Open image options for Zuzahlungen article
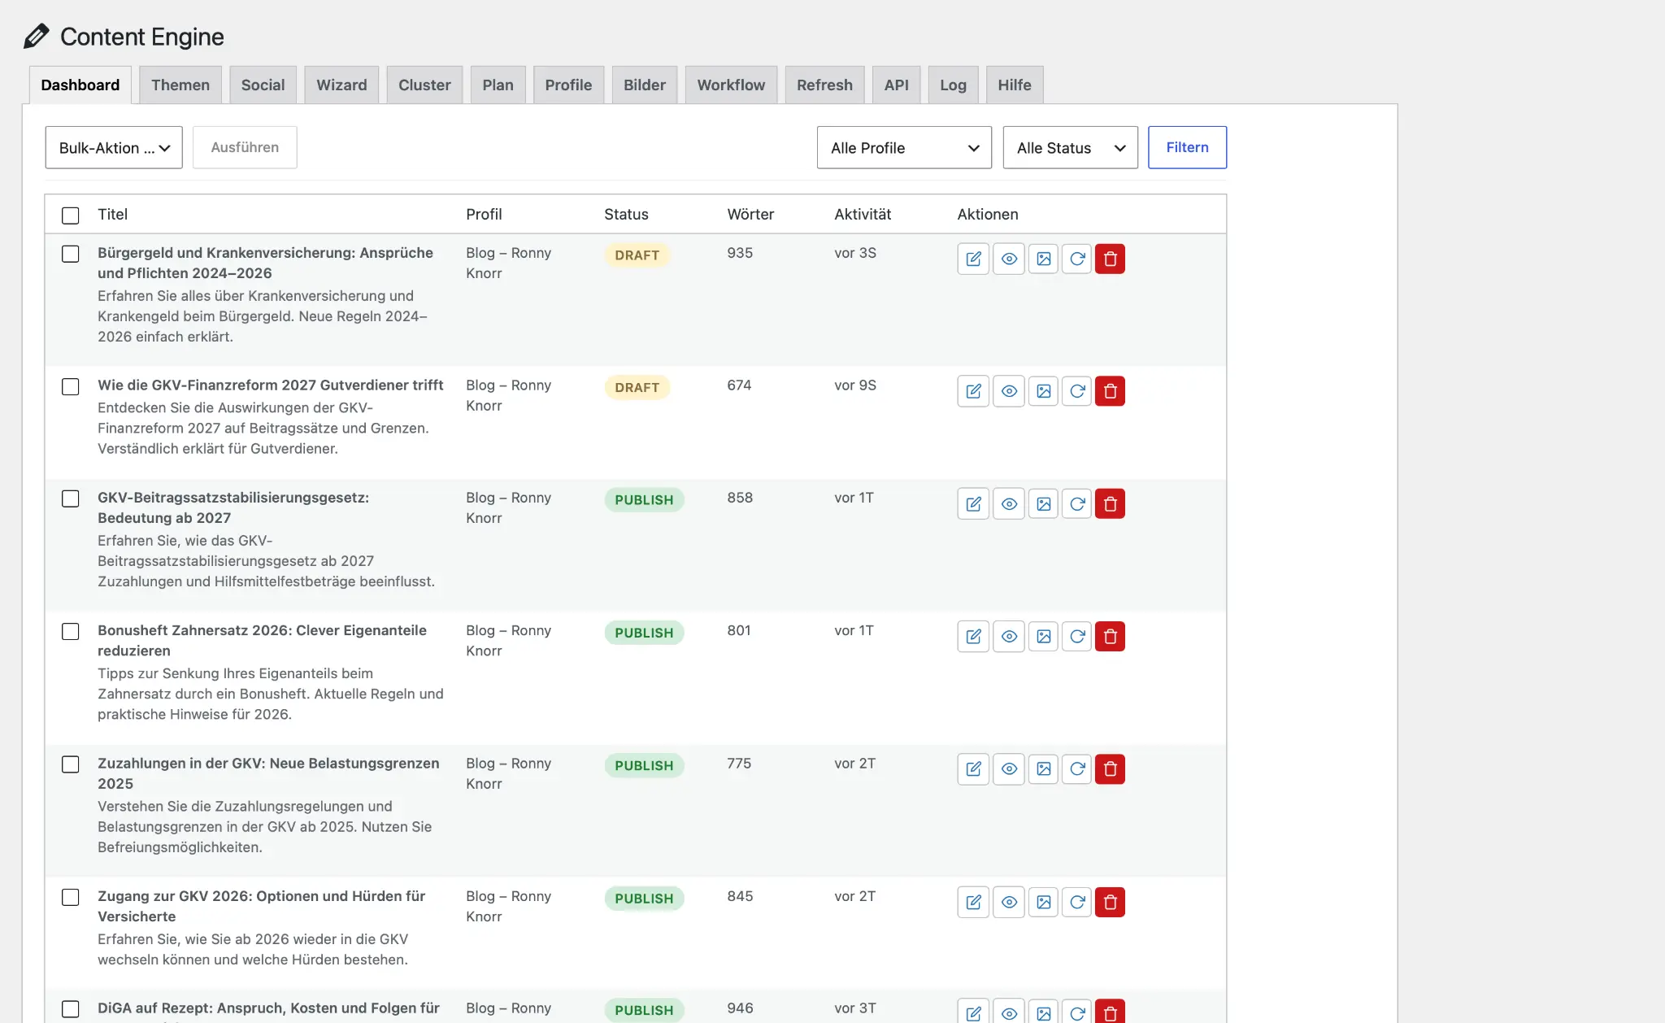The width and height of the screenshot is (1665, 1023). click(x=1044, y=769)
